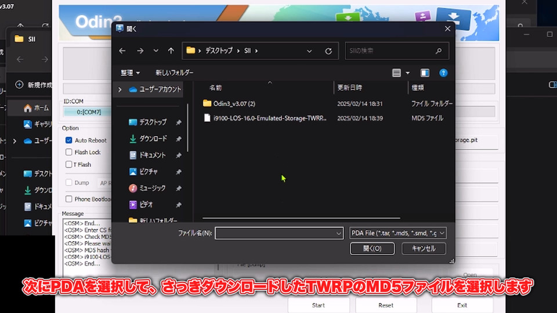Change the view layout icon
This screenshot has width=557, height=313.
click(396, 73)
